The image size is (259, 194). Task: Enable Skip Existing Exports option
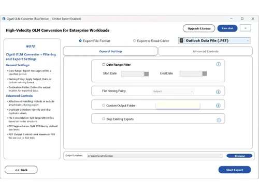[104, 119]
